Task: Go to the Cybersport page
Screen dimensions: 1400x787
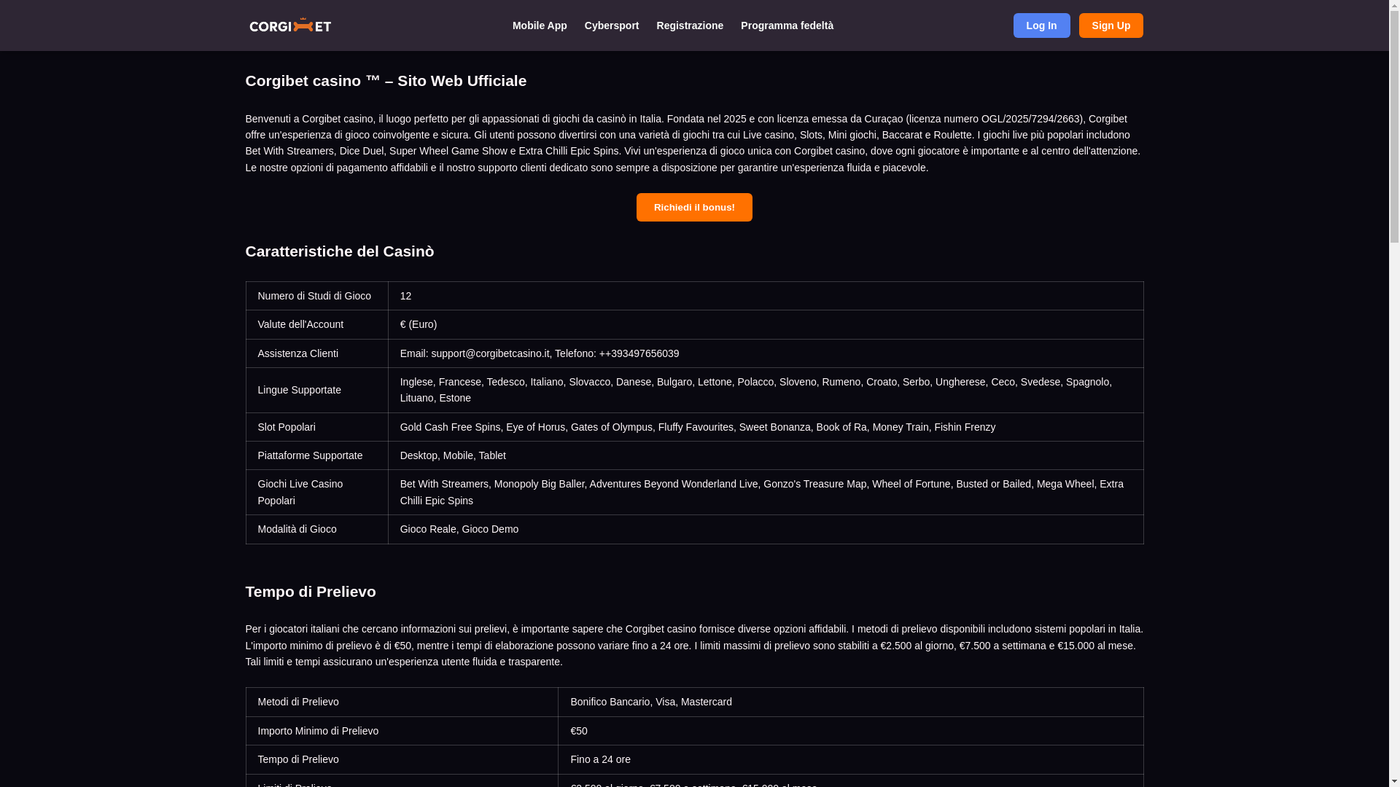Action: click(x=612, y=26)
